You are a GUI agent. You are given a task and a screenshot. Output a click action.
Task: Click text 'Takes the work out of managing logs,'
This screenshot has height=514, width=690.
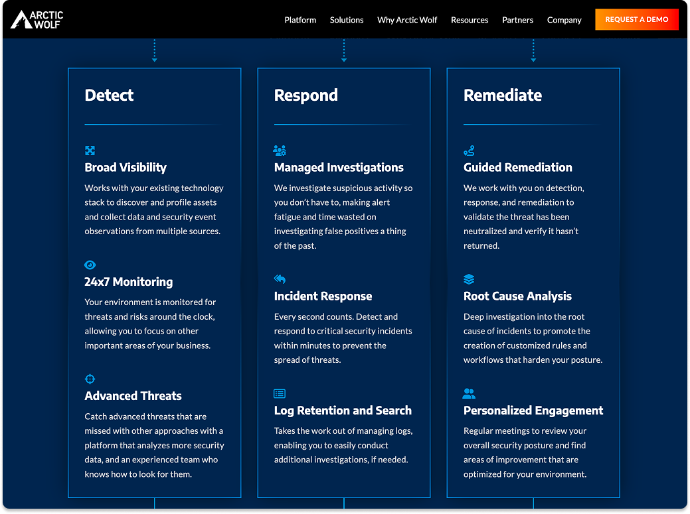click(343, 431)
